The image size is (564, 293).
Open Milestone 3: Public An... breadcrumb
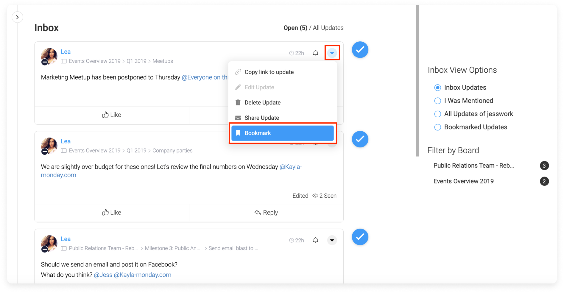[x=172, y=248]
